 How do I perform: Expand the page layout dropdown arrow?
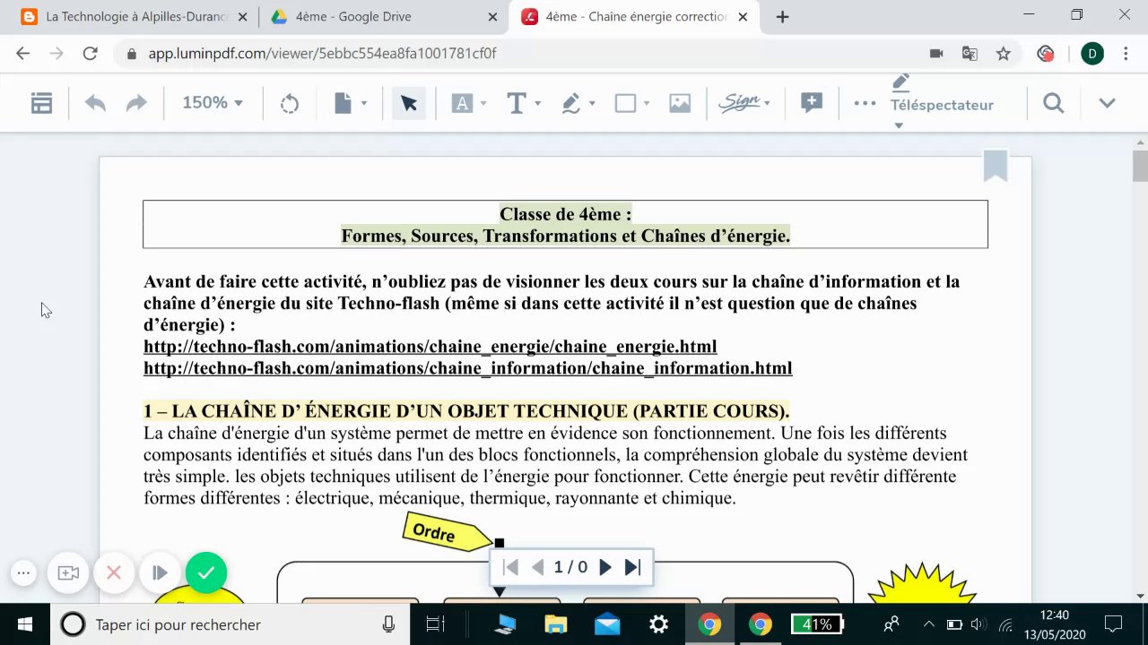tap(363, 104)
